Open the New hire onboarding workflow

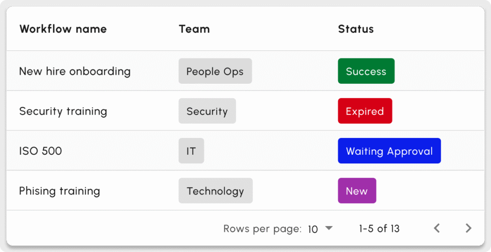point(75,71)
